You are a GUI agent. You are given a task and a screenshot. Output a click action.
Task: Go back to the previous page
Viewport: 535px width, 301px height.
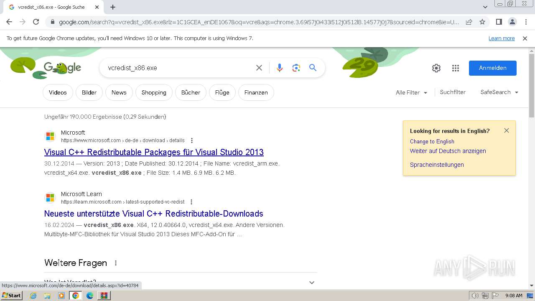click(9, 22)
